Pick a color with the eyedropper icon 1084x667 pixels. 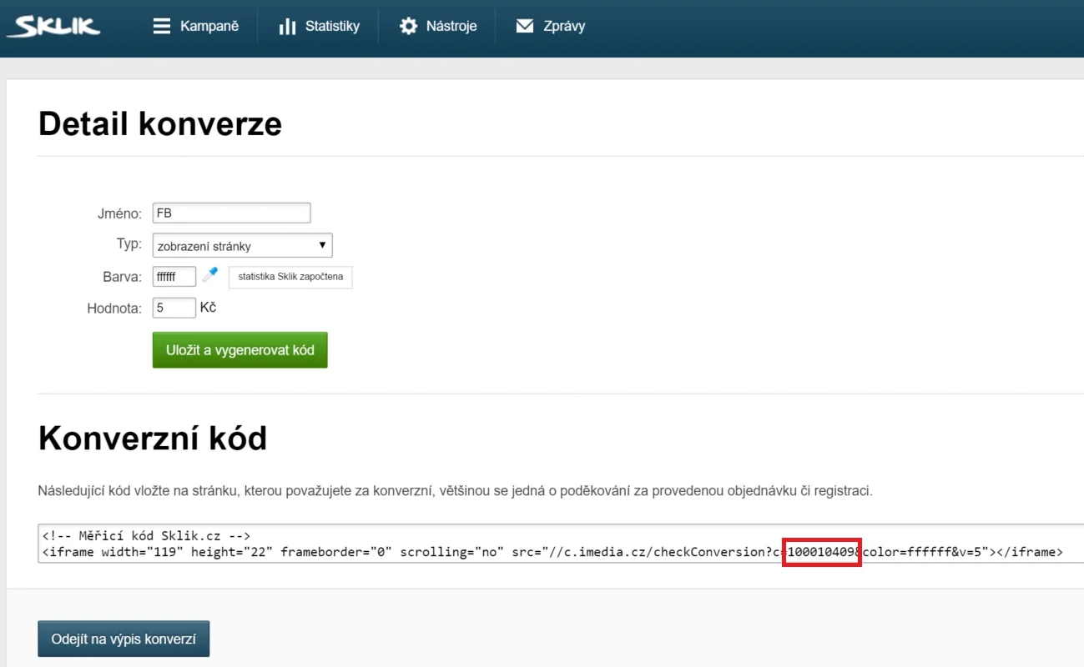(x=210, y=274)
